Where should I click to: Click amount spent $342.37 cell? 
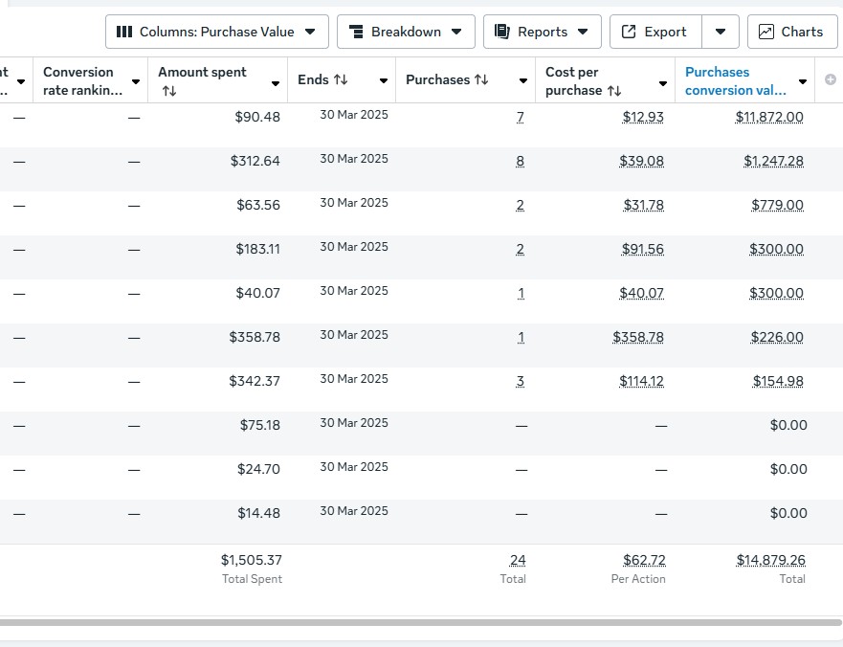click(x=255, y=382)
